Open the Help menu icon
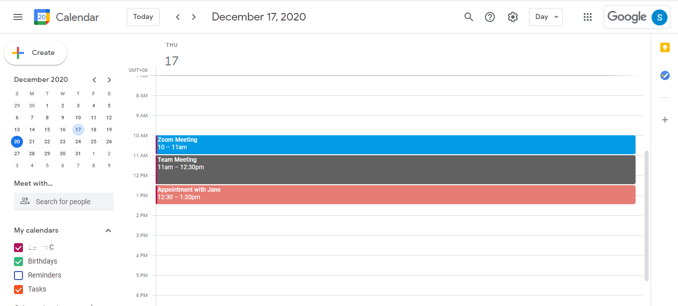Image resolution: width=678 pixels, height=306 pixels. (x=490, y=16)
